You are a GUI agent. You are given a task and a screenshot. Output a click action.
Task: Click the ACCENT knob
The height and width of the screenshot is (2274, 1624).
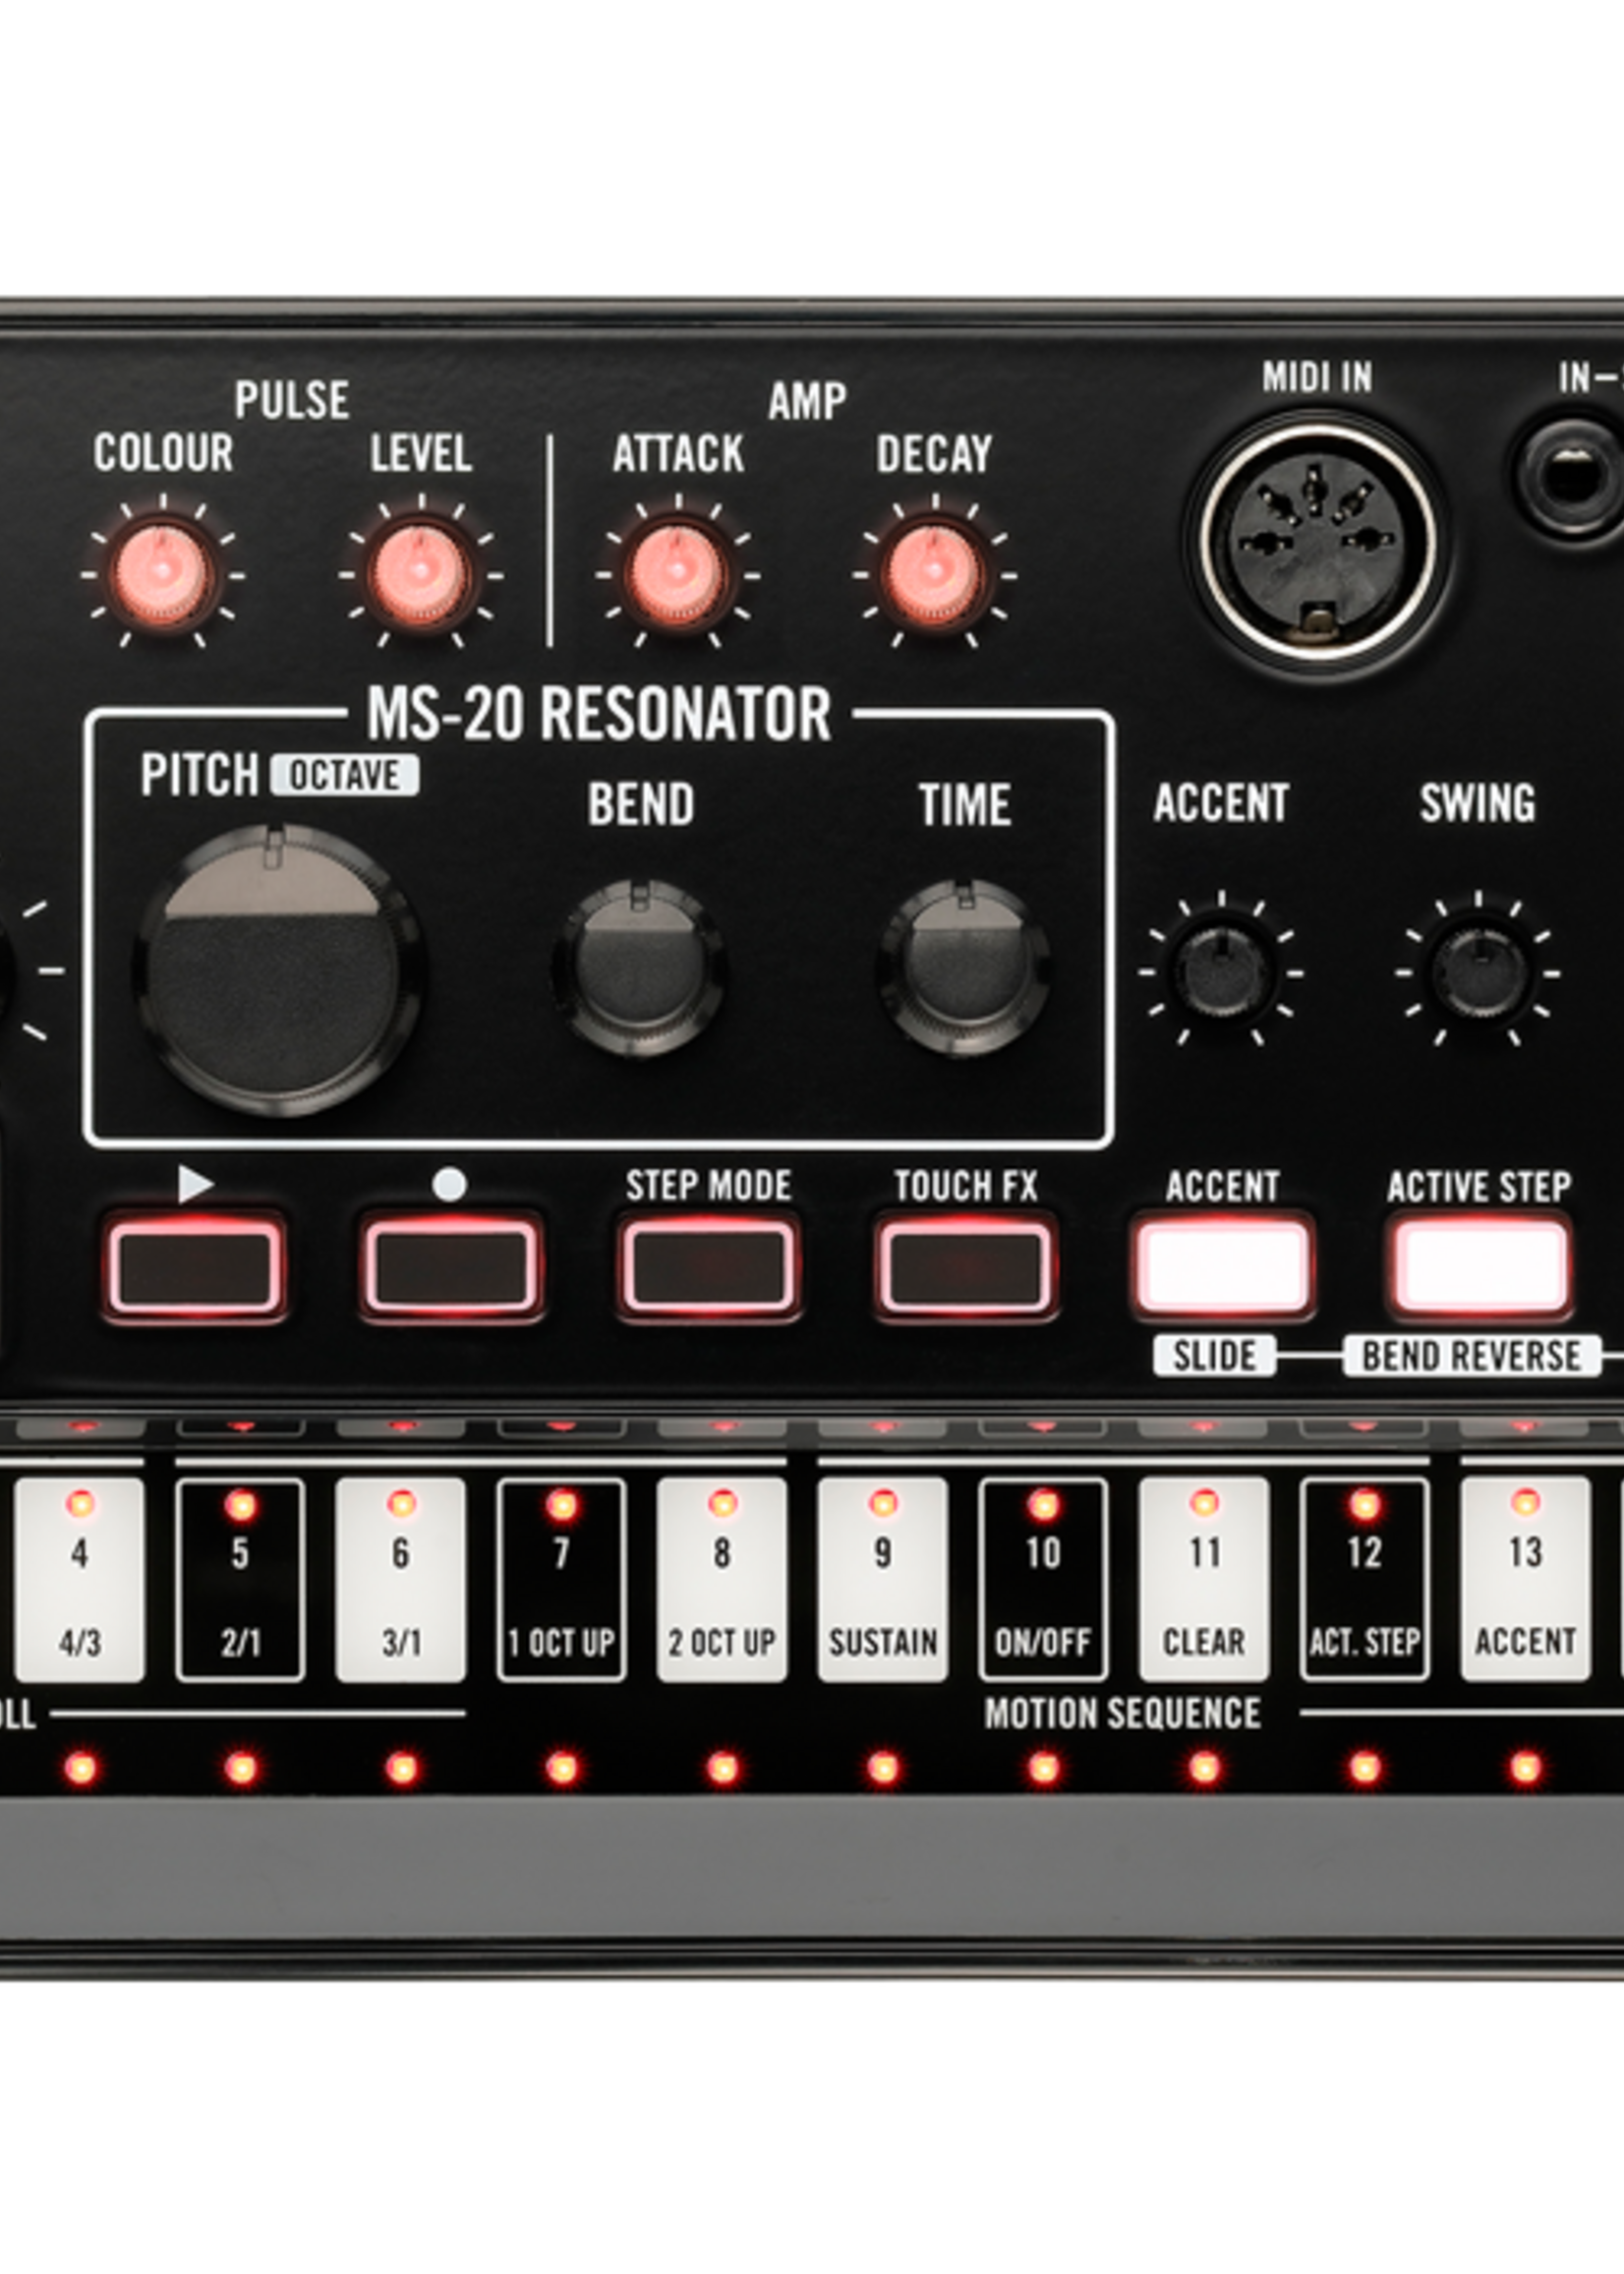(1221, 972)
